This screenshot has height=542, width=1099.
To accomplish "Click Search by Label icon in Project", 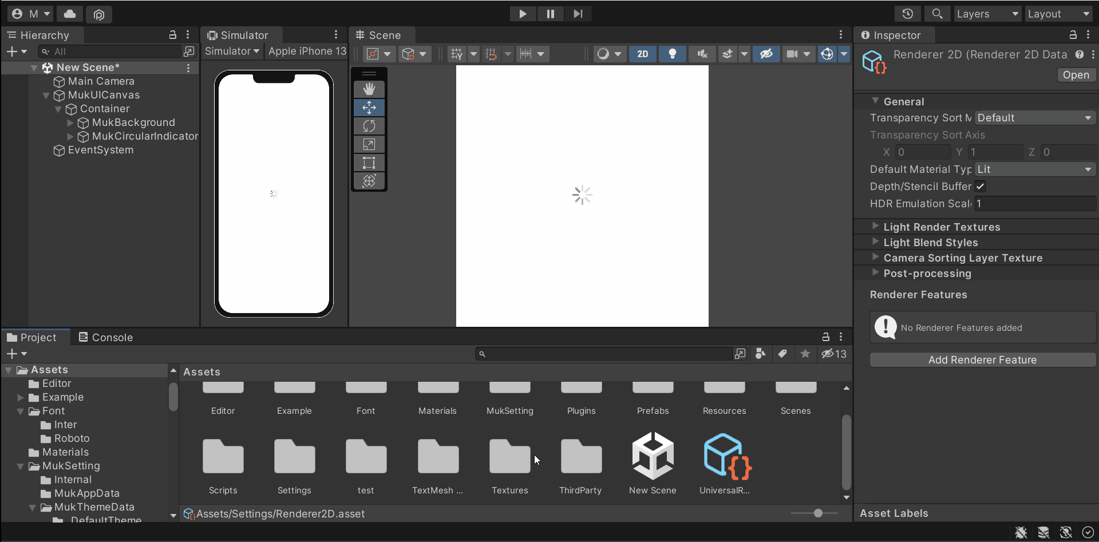I will click(x=782, y=354).
